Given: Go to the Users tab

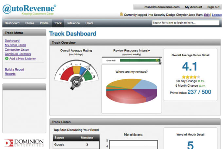Looking at the screenshot, I should 89,23.
